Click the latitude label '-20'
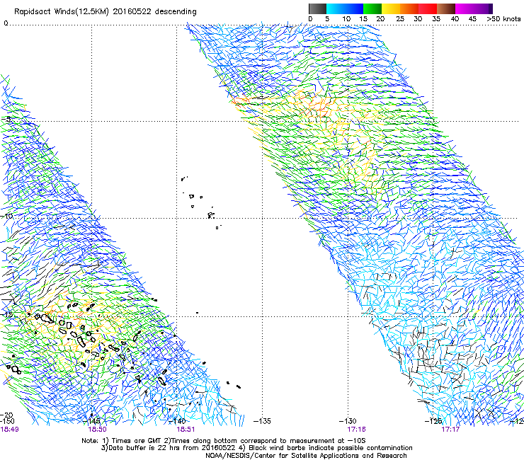The width and height of the screenshot is (524, 460). tap(6, 415)
